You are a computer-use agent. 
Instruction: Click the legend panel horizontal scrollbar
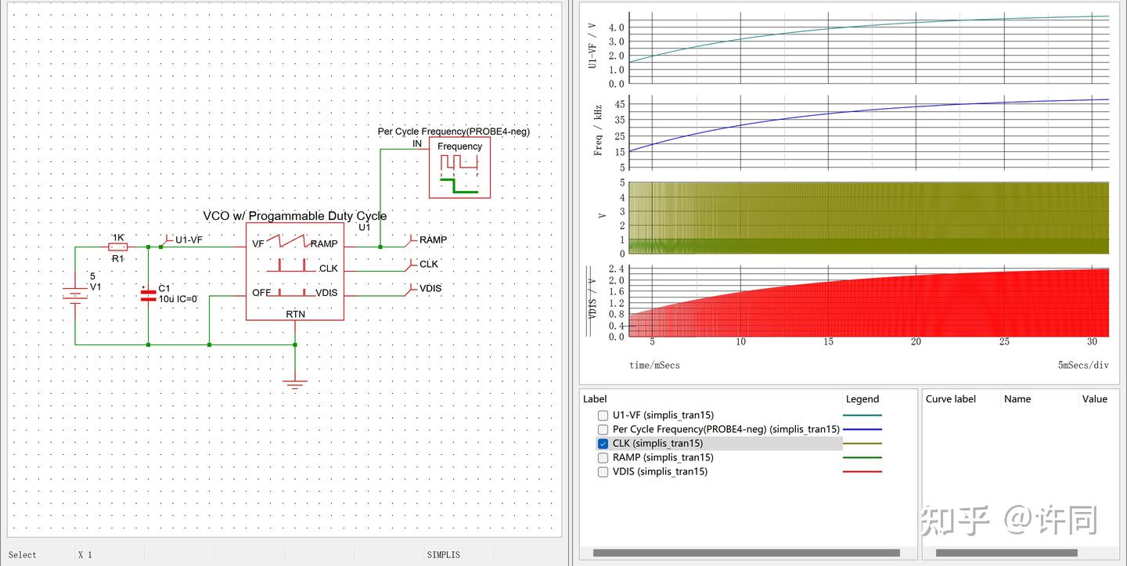tap(747, 553)
